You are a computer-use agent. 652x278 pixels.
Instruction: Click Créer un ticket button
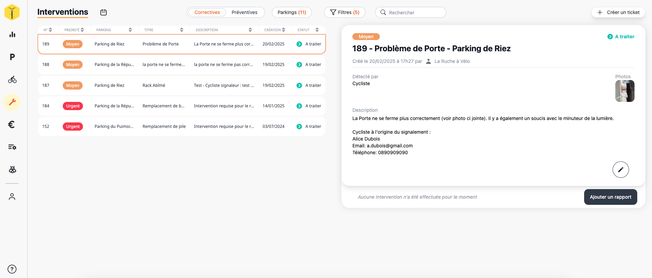[618, 12]
